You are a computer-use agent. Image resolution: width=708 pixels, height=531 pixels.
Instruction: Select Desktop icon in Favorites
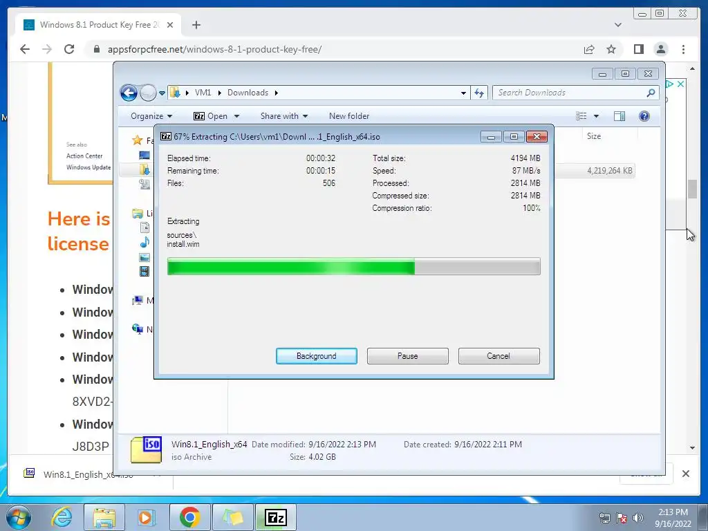[145, 156]
